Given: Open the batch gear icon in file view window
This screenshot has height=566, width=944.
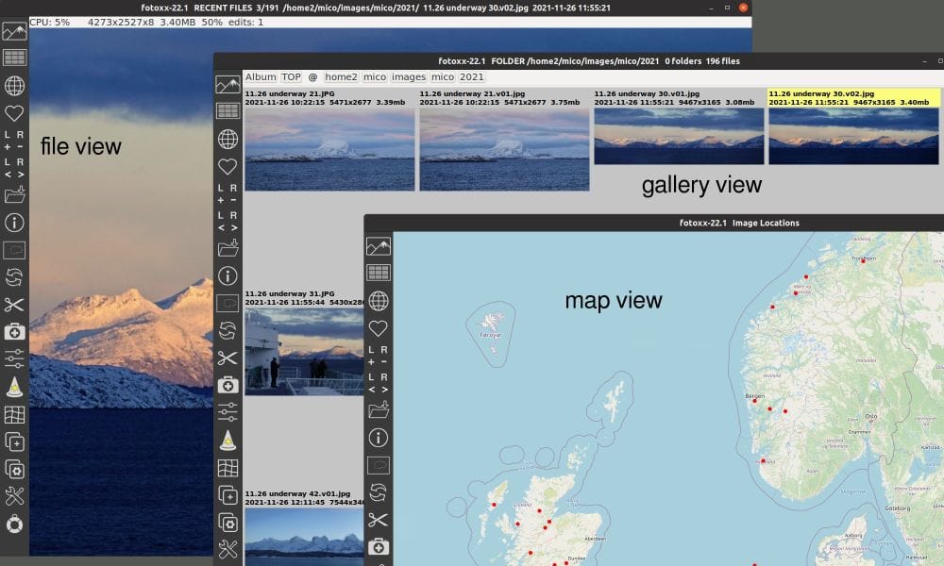Looking at the screenshot, I should point(14,469).
